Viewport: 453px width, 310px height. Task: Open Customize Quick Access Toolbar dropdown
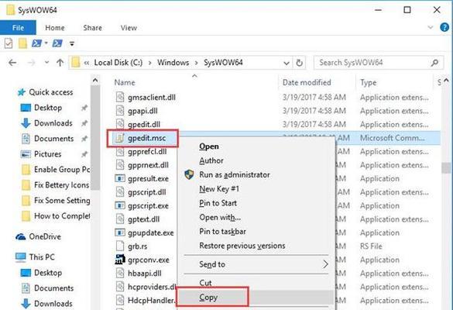click(72, 44)
